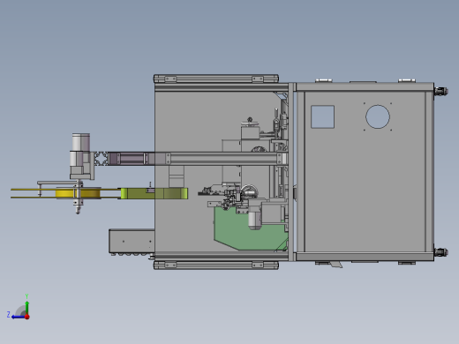This screenshot has width=459, height=344.
Task: Select the cylindrical motor above the green plate
Action: tap(255, 219)
